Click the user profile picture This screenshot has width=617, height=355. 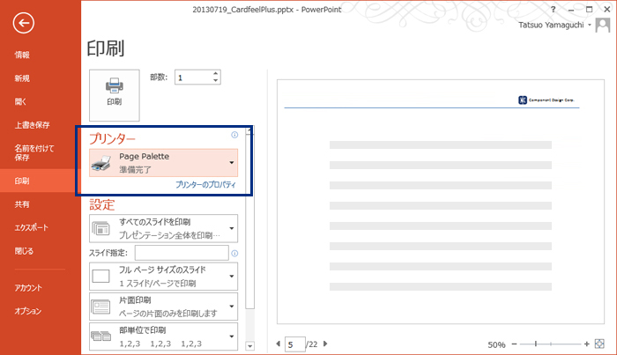point(602,26)
